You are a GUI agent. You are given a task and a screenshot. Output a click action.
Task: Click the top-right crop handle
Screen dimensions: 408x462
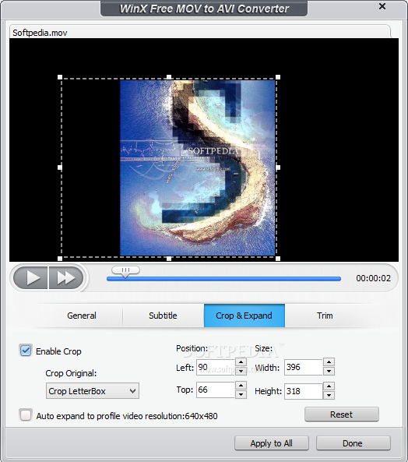pos(278,77)
